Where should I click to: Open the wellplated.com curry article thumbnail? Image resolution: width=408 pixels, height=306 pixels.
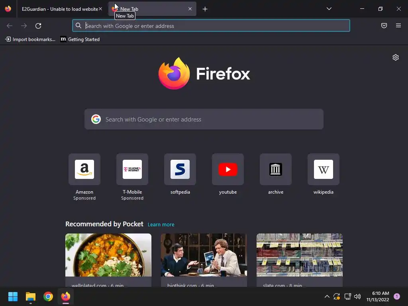[108, 255]
